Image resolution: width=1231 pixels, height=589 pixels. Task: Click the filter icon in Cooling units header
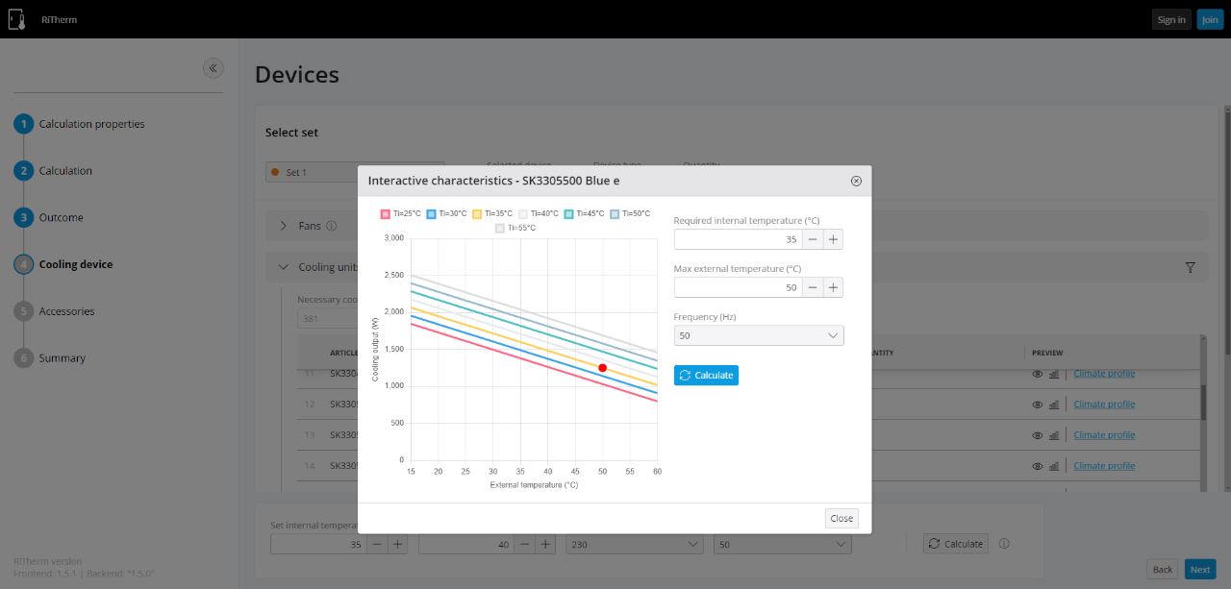pyautogui.click(x=1190, y=268)
